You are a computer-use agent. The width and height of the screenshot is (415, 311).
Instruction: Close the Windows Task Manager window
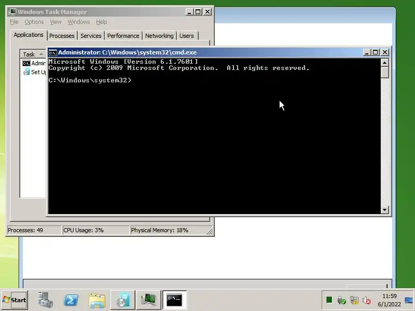pyautogui.click(x=207, y=12)
